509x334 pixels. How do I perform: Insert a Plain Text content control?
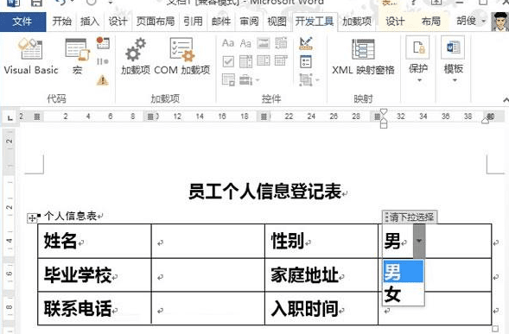(x=245, y=43)
